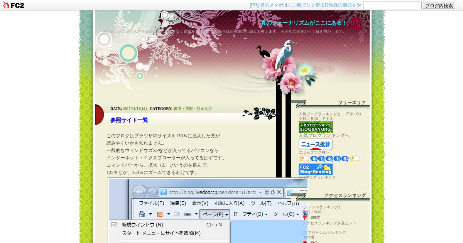Expand the arrow beside the Home icon
The height and width of the screenshot is (243, 463).
[150, 214]
